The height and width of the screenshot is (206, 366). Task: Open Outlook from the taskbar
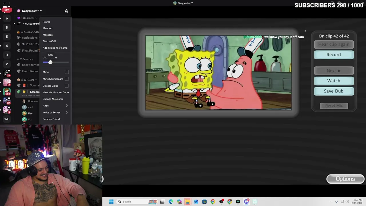tap(196, 202)
